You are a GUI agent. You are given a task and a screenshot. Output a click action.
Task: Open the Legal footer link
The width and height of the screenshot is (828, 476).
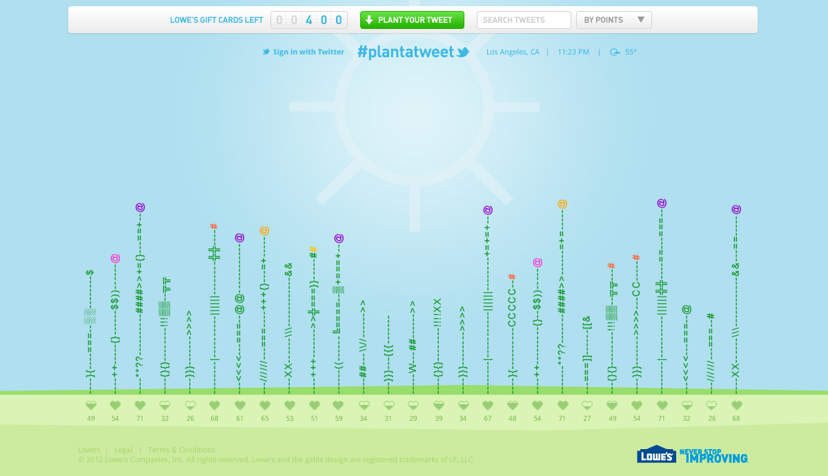tap(124, 450)
